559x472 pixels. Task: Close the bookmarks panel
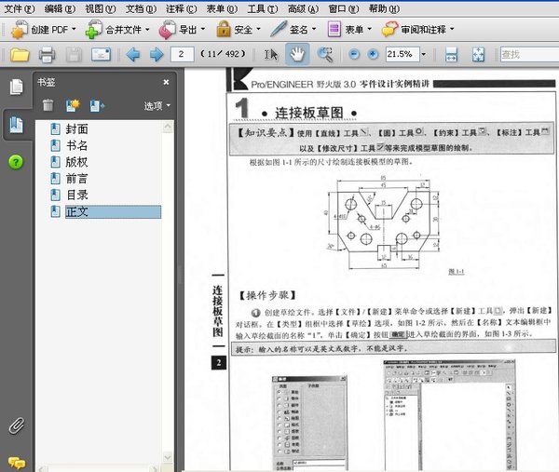[x=166, y=82]
